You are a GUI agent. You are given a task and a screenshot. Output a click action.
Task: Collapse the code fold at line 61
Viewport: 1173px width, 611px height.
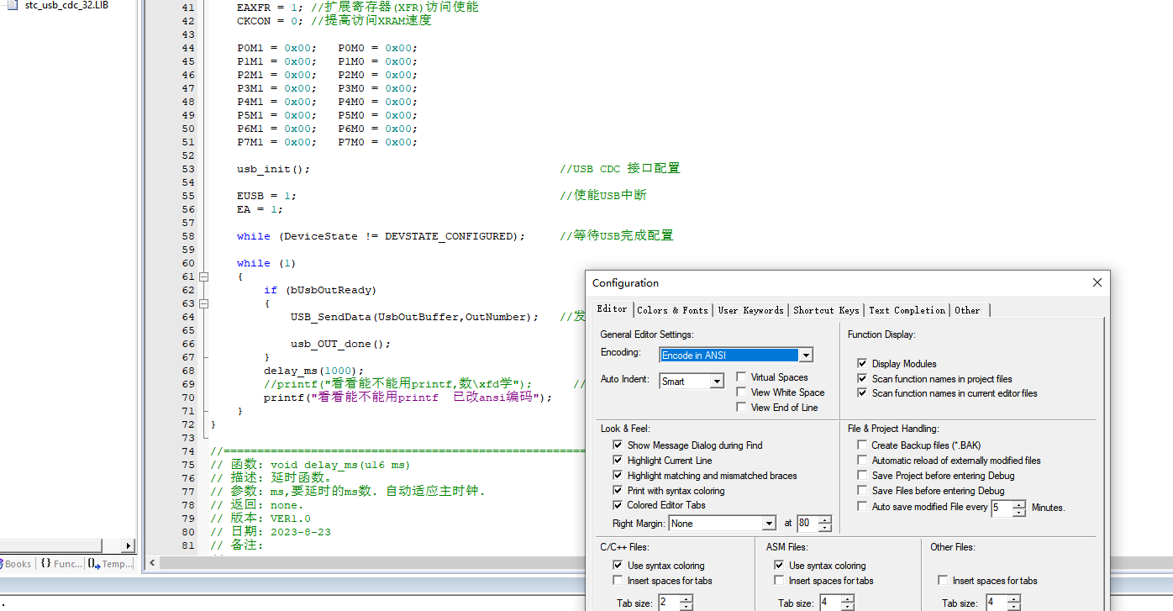(203, 277)
